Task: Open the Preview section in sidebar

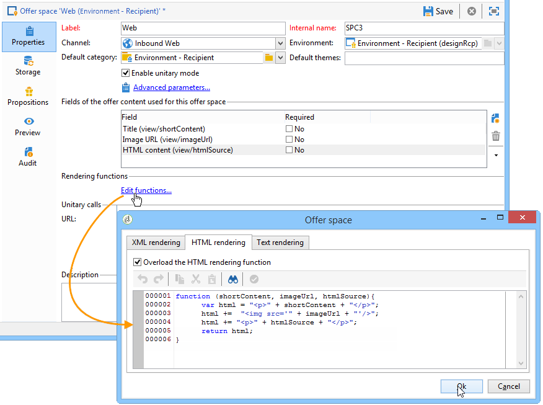Action: pos(28,127)
